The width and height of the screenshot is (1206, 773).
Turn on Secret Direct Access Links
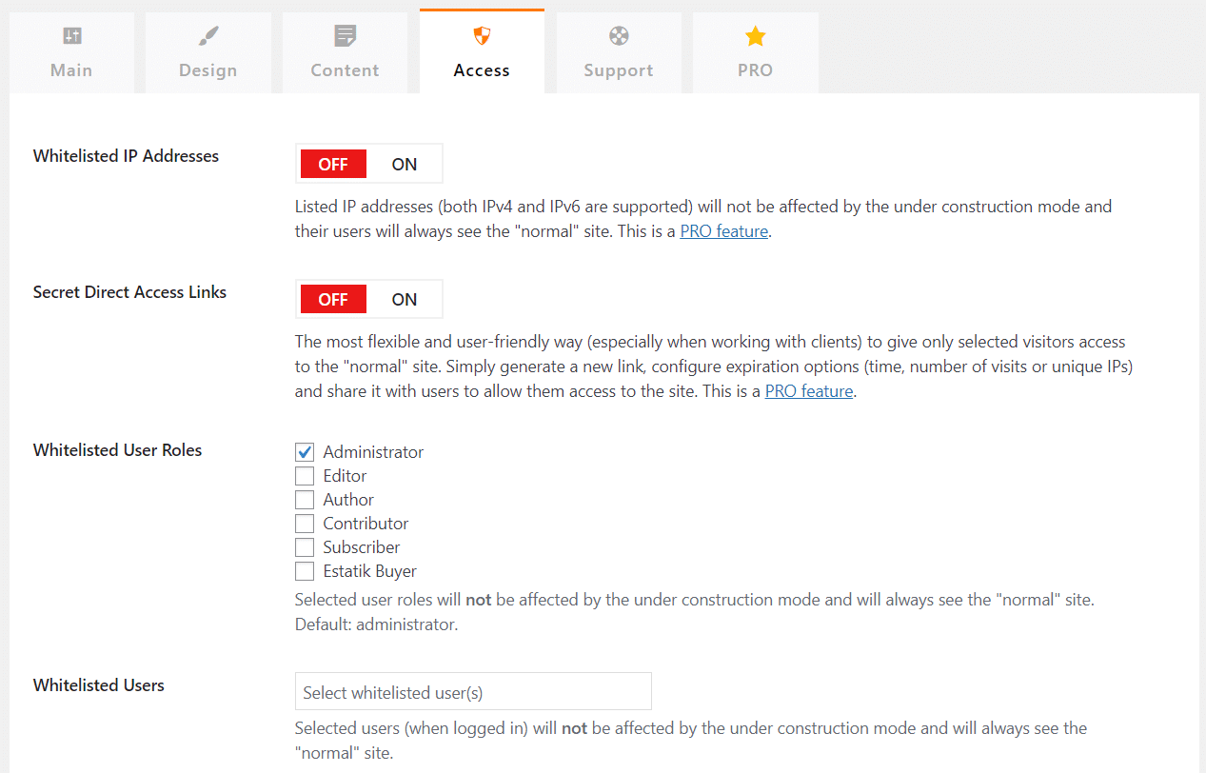pyautogui.click(x=404, y=298)
